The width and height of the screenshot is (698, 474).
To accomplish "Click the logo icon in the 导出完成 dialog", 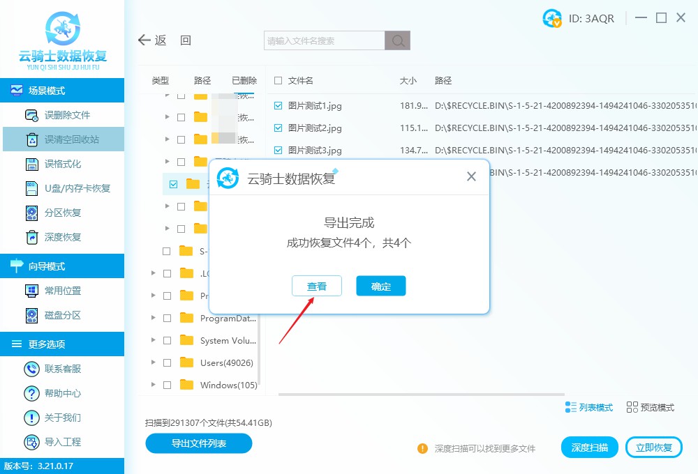I will pos(228,178).
